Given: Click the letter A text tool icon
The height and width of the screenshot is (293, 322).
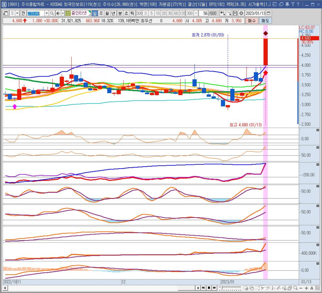Looking at the screenshot, I should [x=312, y=288].
